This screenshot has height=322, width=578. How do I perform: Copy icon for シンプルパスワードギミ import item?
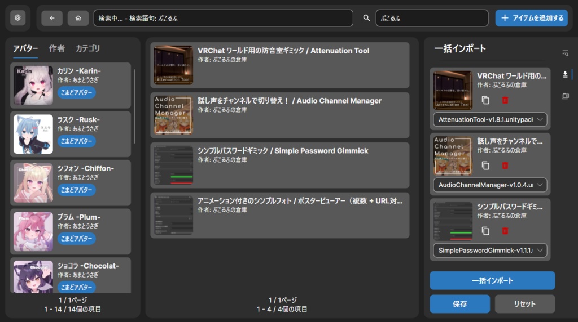[x=485, y=231]
